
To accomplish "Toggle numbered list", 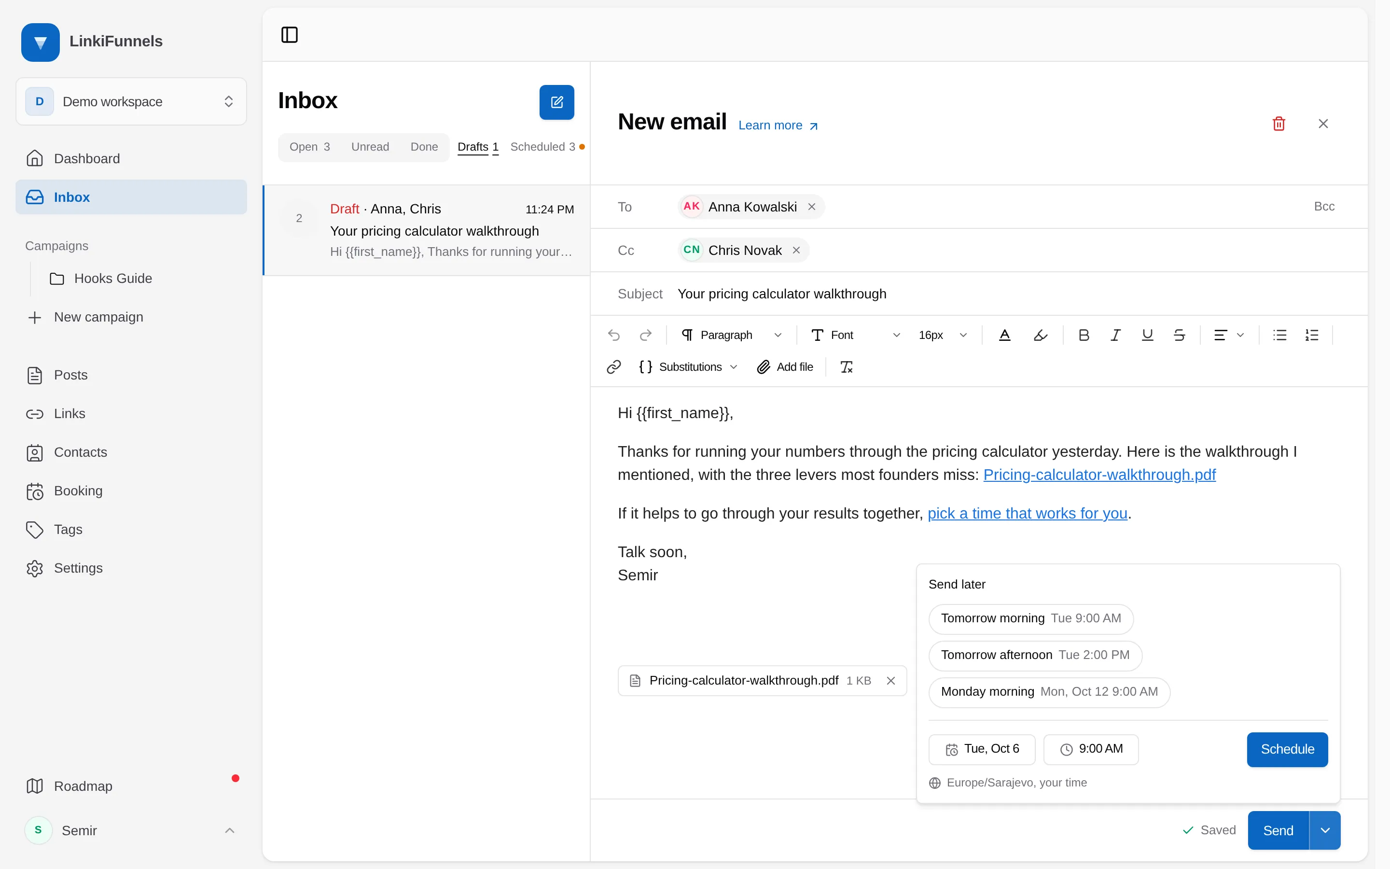I will (1312, 335).
